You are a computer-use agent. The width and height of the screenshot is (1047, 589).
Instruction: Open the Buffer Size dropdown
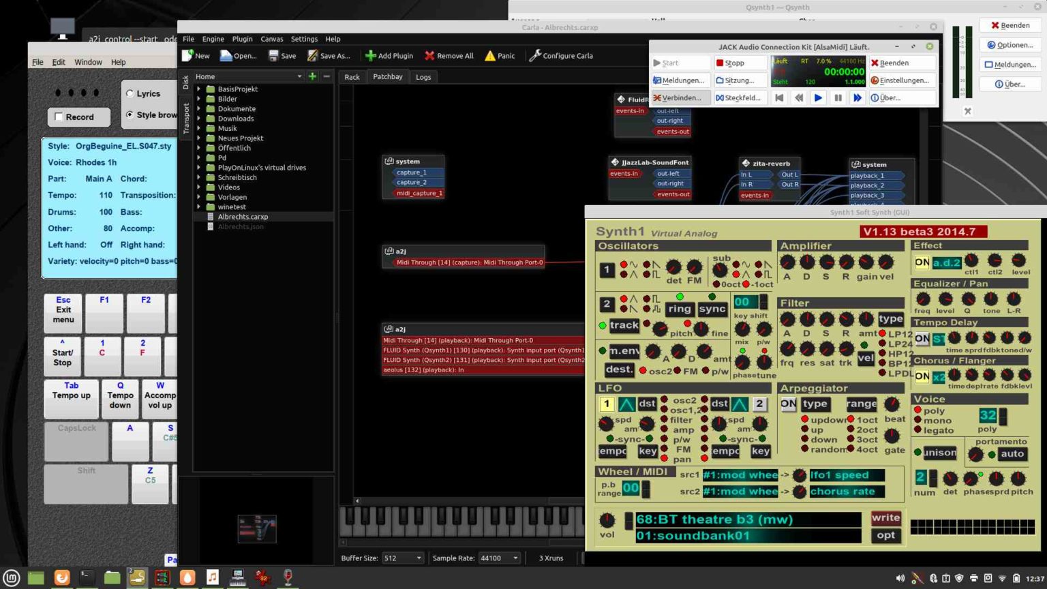(x=402, y=558)
